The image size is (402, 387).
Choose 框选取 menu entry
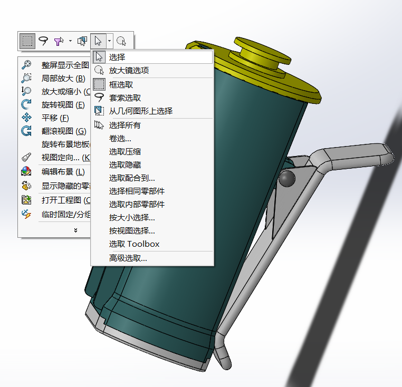click(153, 84)
